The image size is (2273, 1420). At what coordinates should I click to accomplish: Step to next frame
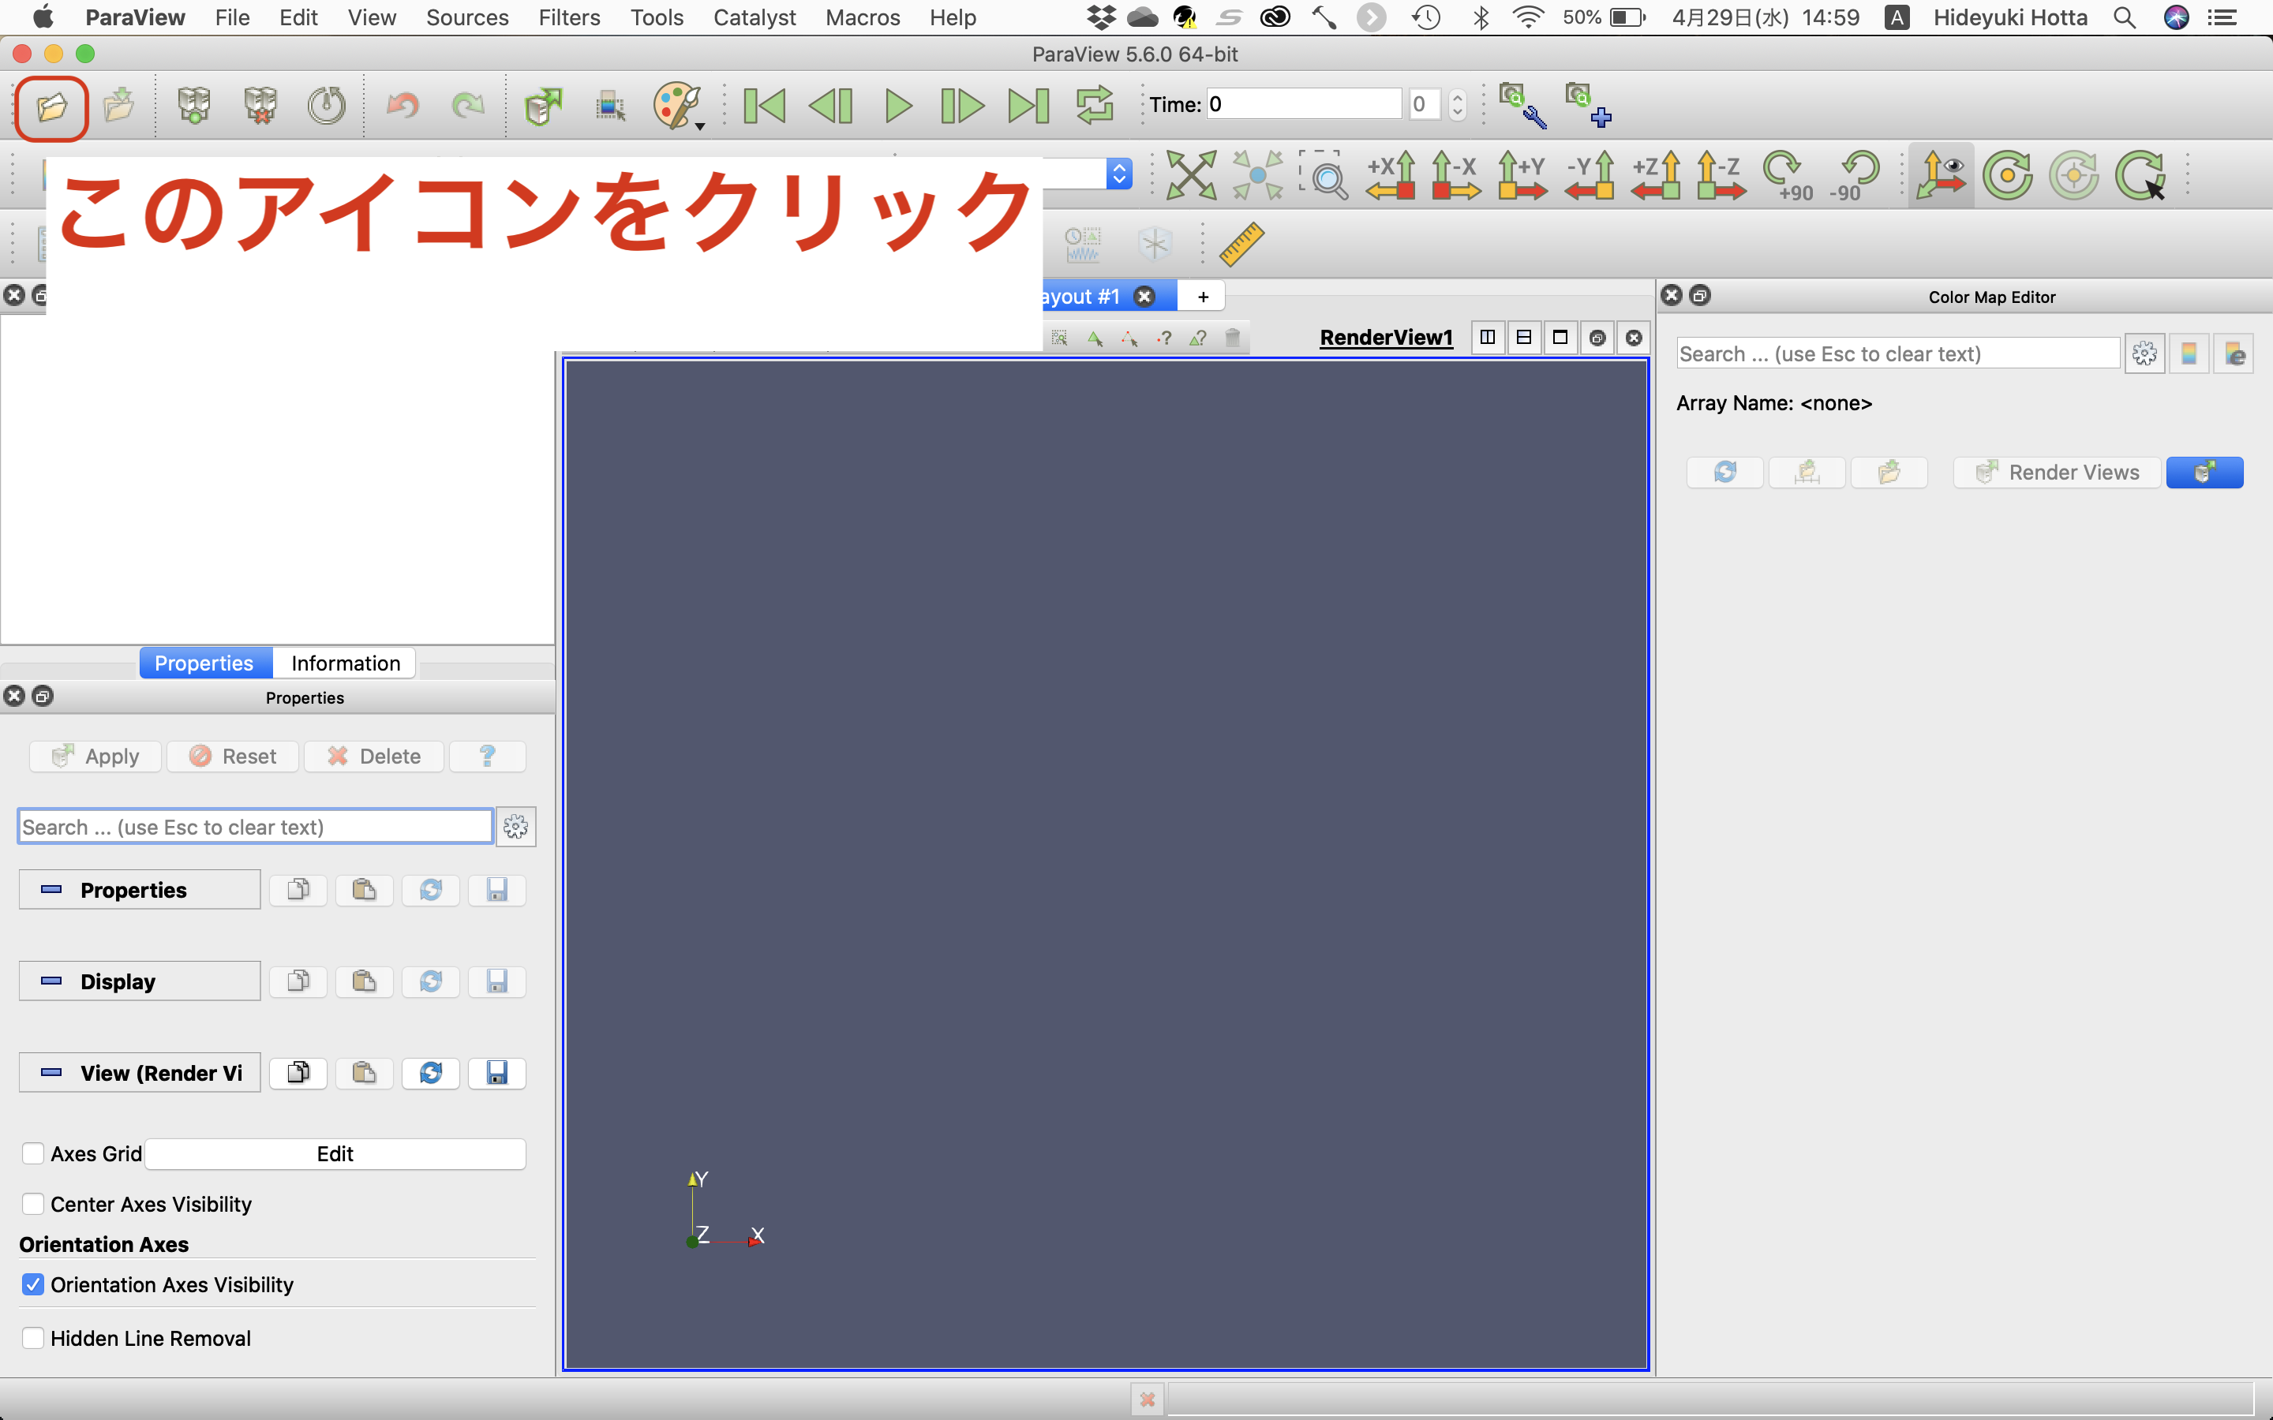click(x=962, y=105)
